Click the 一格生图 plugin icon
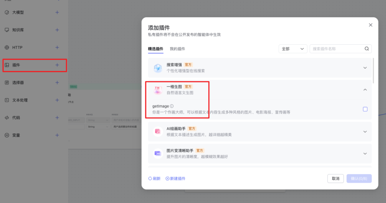The image size is (386, 203). tap(158, 90)
